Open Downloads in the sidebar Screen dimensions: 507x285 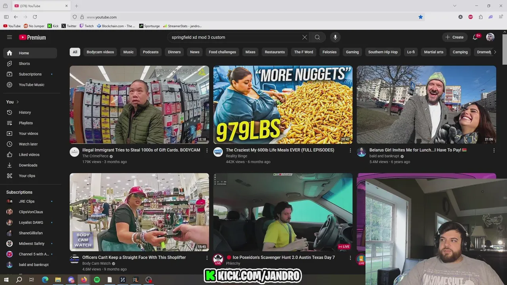tap(30, 165)
